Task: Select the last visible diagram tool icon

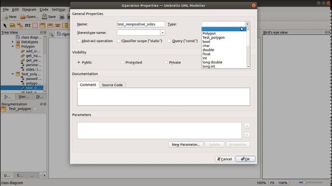Action: coord(66,25)
